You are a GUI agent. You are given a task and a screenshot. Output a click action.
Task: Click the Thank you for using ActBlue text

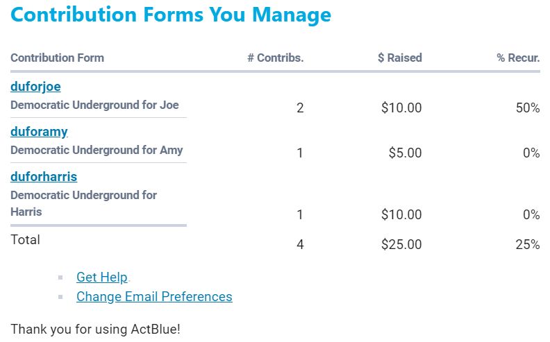[x=95, y=329]
